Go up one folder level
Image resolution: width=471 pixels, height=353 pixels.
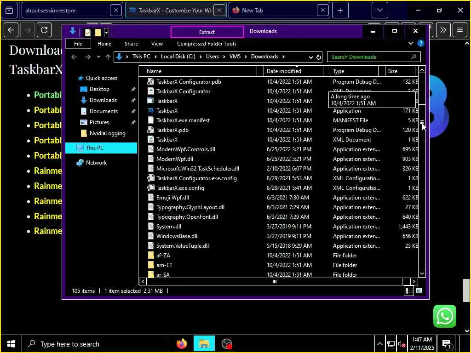coord(108,57)
